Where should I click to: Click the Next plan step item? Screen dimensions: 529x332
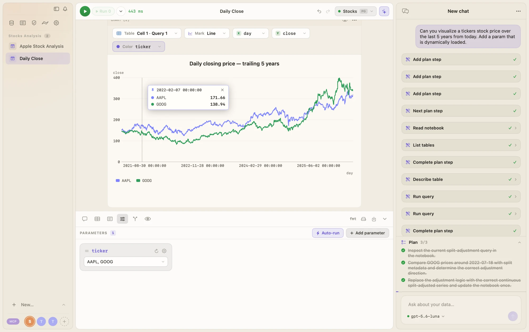click(461, 111)
